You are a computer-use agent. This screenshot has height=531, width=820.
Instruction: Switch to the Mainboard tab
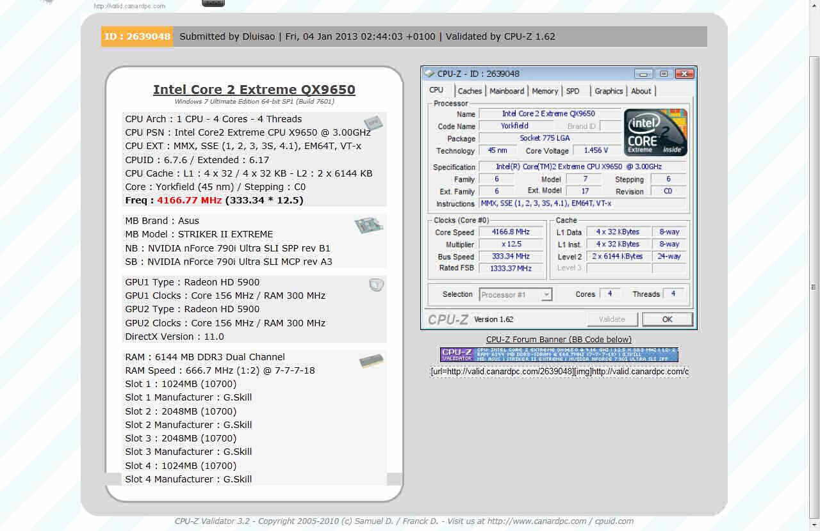(x=507, y=91)
